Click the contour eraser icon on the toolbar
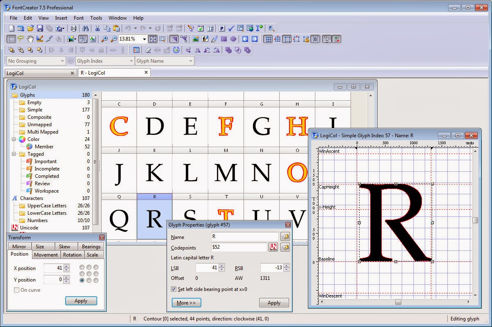The width and height of the screenshot is (492, 327). (148, 50)
